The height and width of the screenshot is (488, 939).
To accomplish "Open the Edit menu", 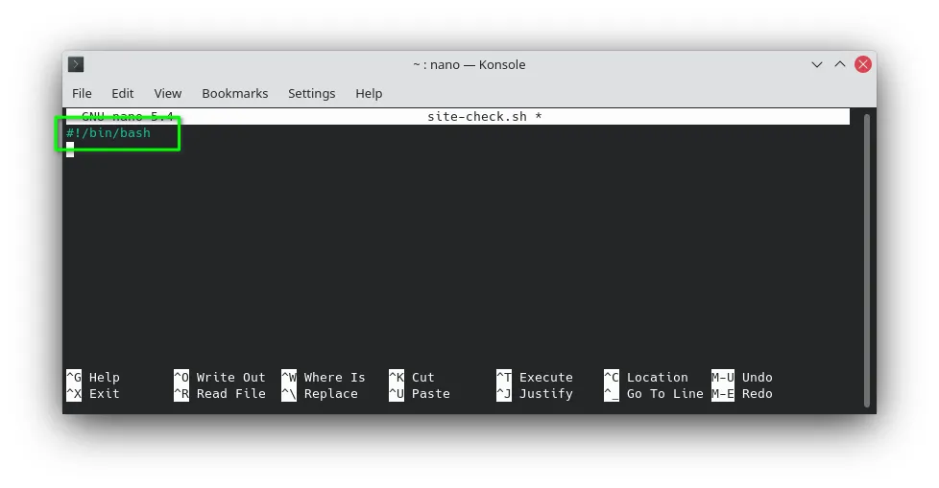I will [122, 93].
